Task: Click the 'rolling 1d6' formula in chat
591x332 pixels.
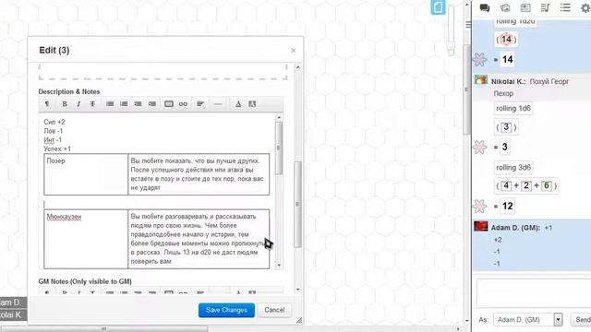Action: [513, 109]
